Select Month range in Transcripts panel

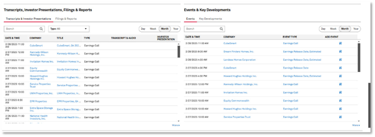[x=165, y=29]
